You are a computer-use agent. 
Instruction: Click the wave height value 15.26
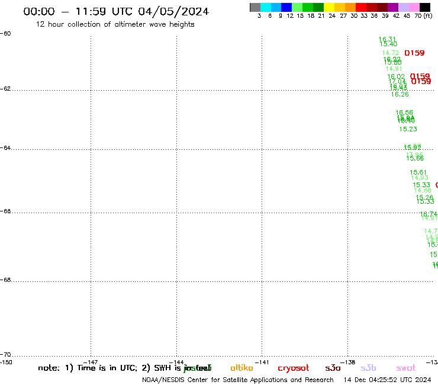[x=424, y=197]
